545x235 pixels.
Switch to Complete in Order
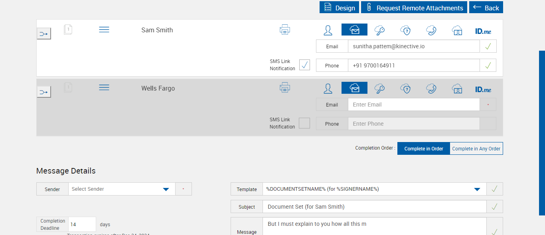[x=423, y=148]
